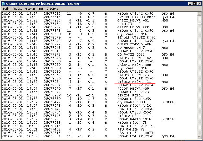This screenshot has width=203, height=141.
Task: Open the Файл menu
Action: [6, 9]
